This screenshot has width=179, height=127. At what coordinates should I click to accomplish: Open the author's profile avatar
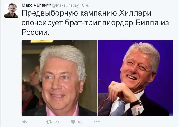point(11,11)
